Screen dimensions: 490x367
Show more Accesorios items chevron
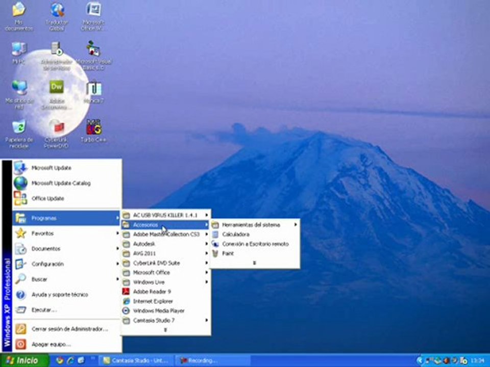254,263
